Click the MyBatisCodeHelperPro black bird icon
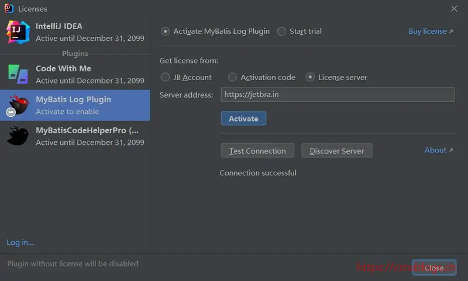The image size is (468, 281). coord(17,136)
